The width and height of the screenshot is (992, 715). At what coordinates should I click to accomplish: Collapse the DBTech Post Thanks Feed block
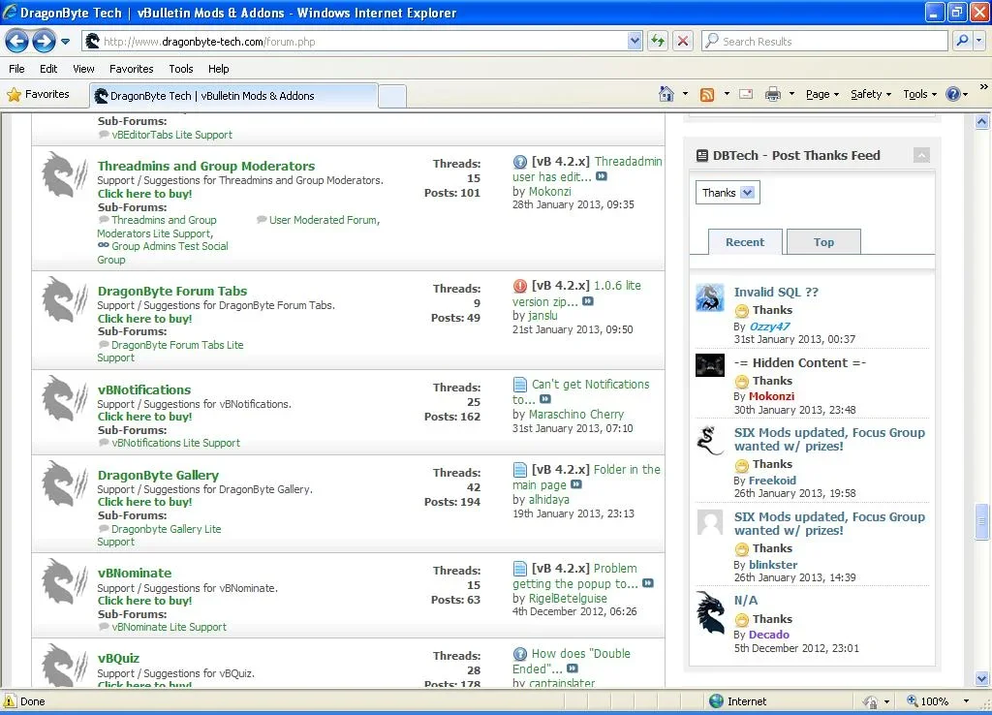[x=921, y=155]
